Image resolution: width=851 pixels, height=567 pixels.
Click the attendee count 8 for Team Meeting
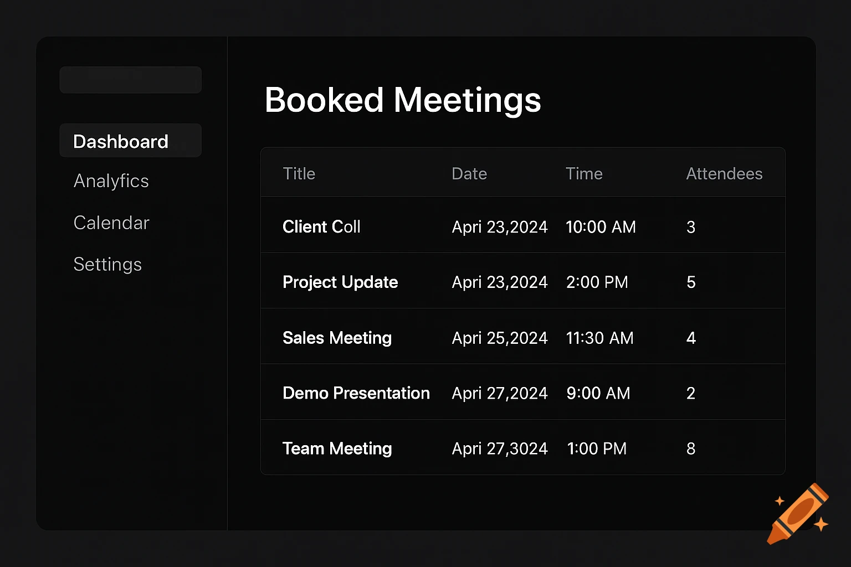690,449
